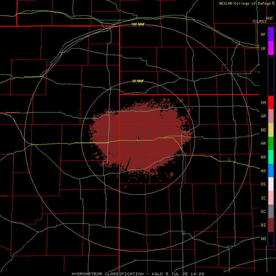Screen dimensions: 276x276
Task: Click the KGLD radar site identifier
Action: click(x=157, y=274)
